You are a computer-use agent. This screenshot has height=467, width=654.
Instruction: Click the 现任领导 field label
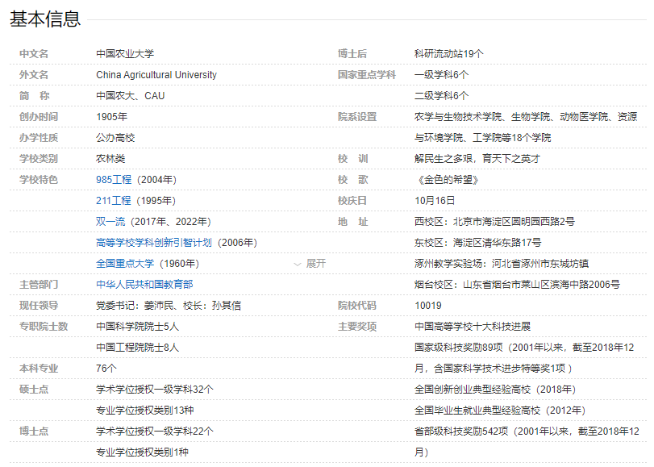[39, 306]
